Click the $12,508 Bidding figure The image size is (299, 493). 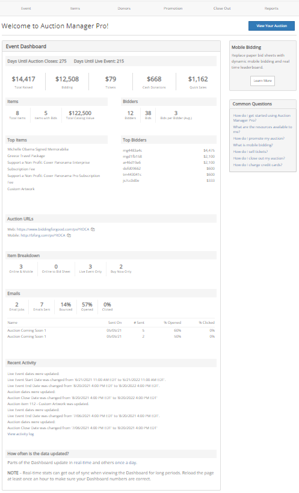click(67, 79)
